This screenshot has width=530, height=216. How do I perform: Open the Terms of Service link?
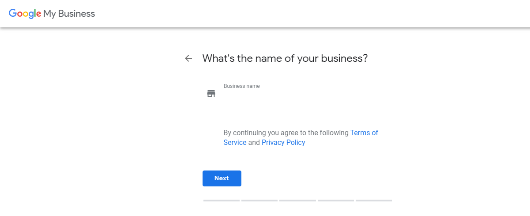point(364,133)
